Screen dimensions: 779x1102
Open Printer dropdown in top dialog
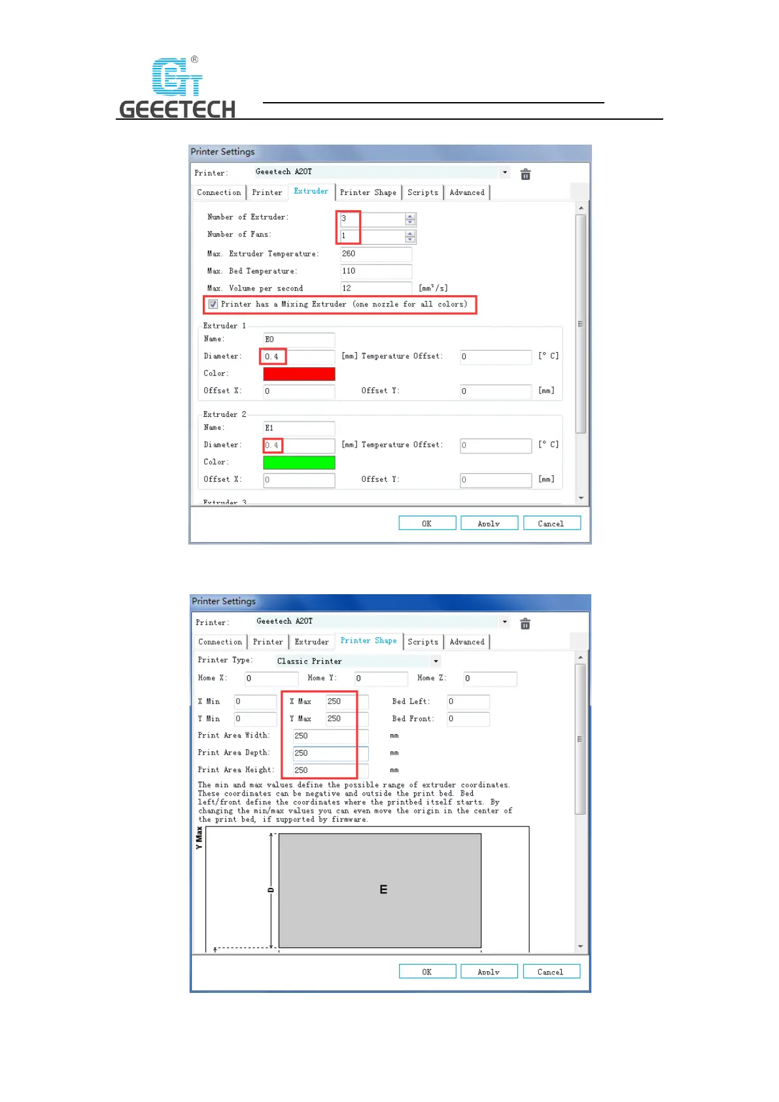[x=505, y=172]
